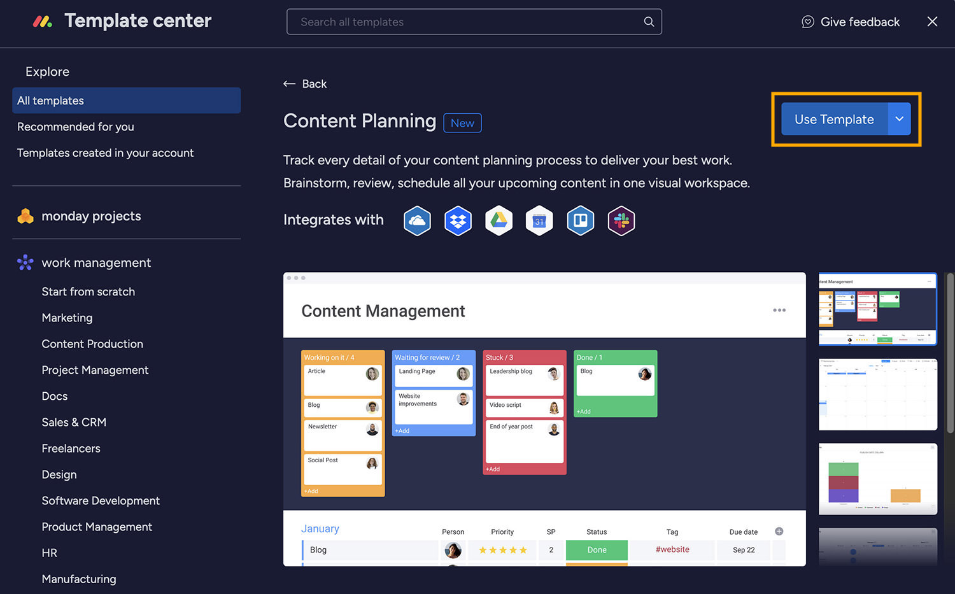Image resolution: width=955 pixels, height=594 pixels.
Task: Click the monday projects icon
Action: click(25, 216)
